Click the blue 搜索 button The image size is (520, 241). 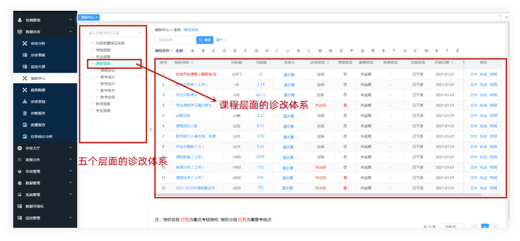point(204,40)
